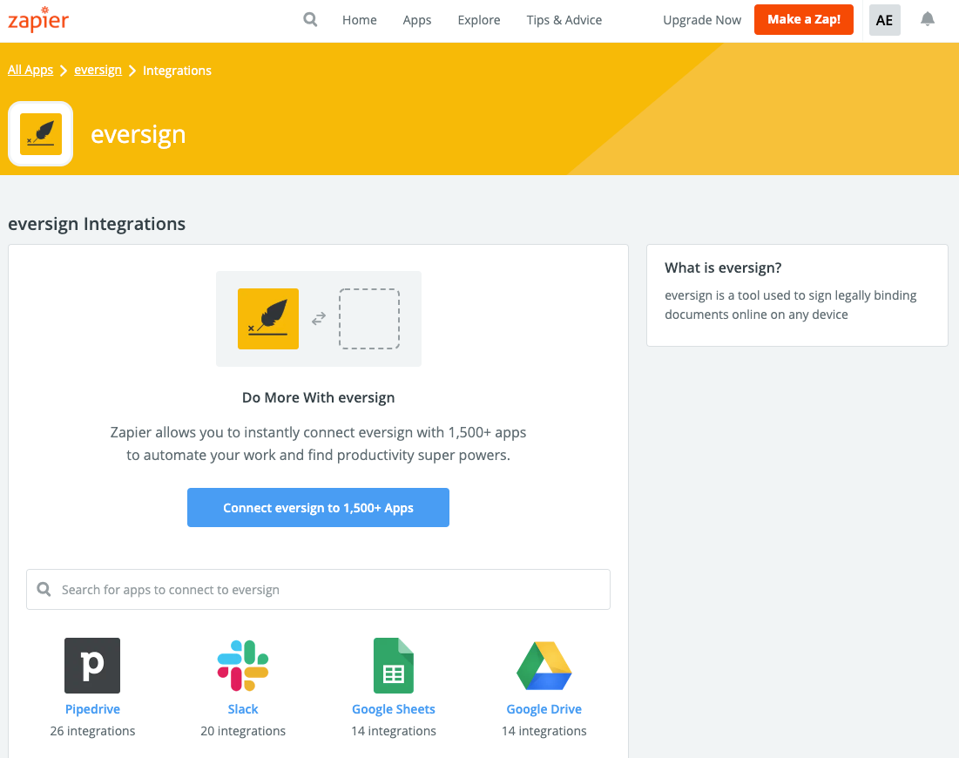Click the 20 integrations text under Slack
The width and height of the screenshot is (959, 758).
243,731
